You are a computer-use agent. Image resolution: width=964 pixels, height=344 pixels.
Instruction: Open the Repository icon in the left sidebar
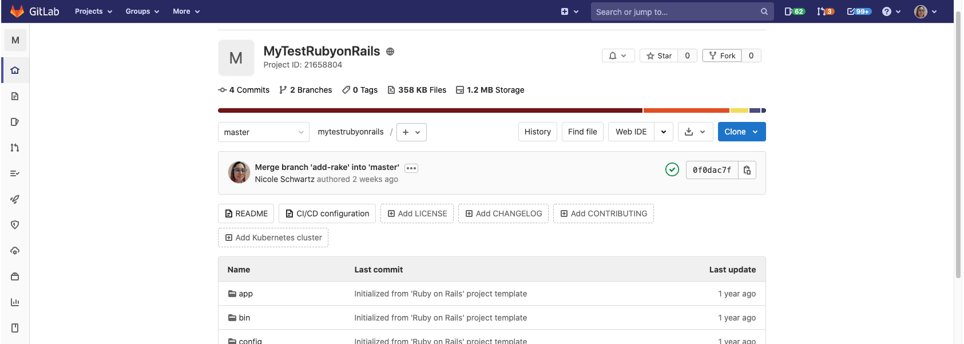(15, 96)
